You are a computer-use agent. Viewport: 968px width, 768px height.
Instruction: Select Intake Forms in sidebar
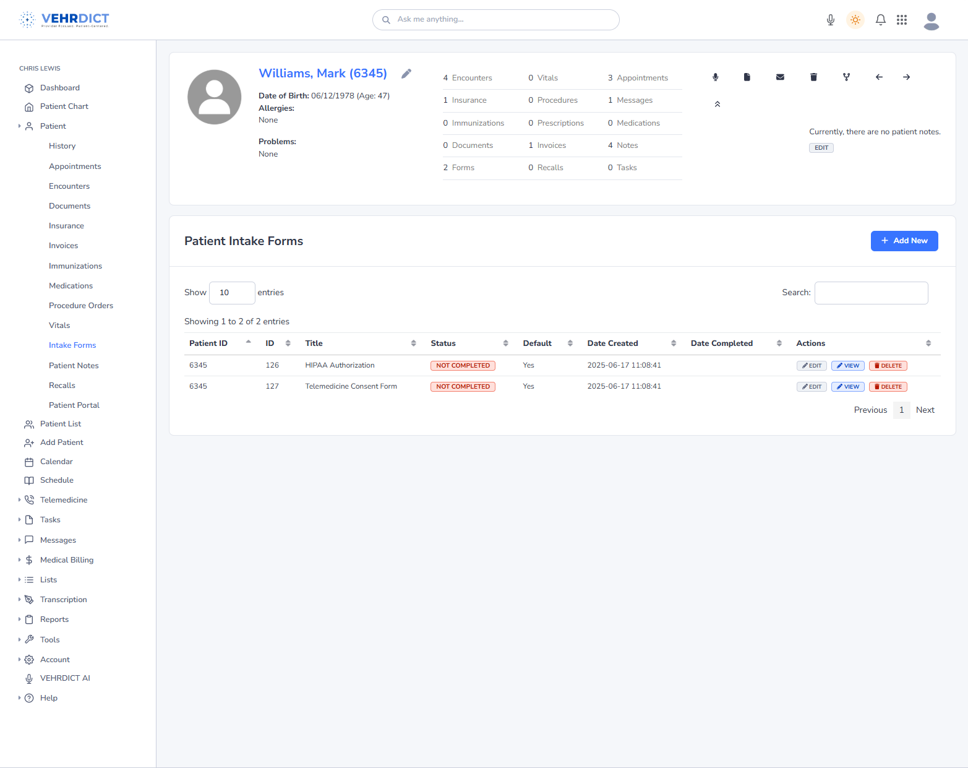coord(72,345)
